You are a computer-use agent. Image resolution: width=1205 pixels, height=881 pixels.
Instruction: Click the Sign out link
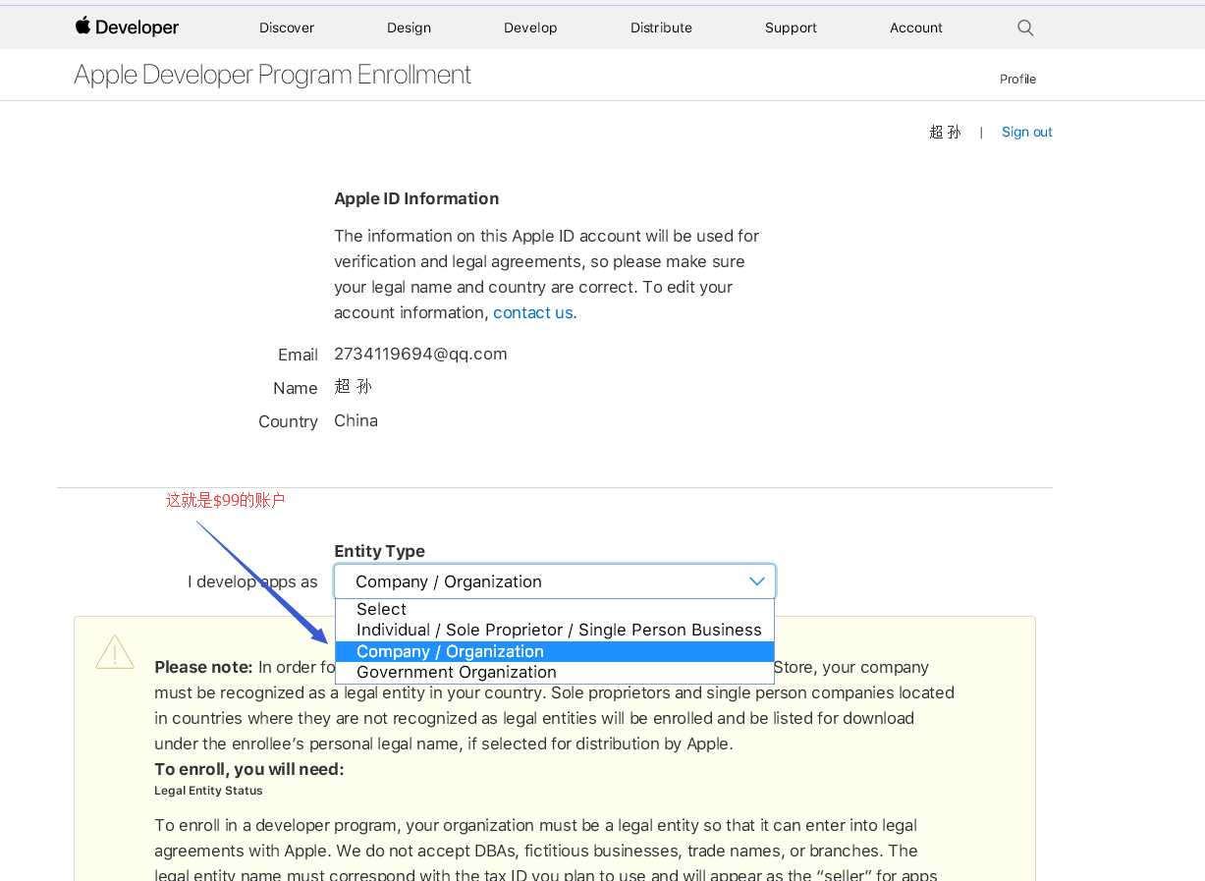pos(1026,132)
